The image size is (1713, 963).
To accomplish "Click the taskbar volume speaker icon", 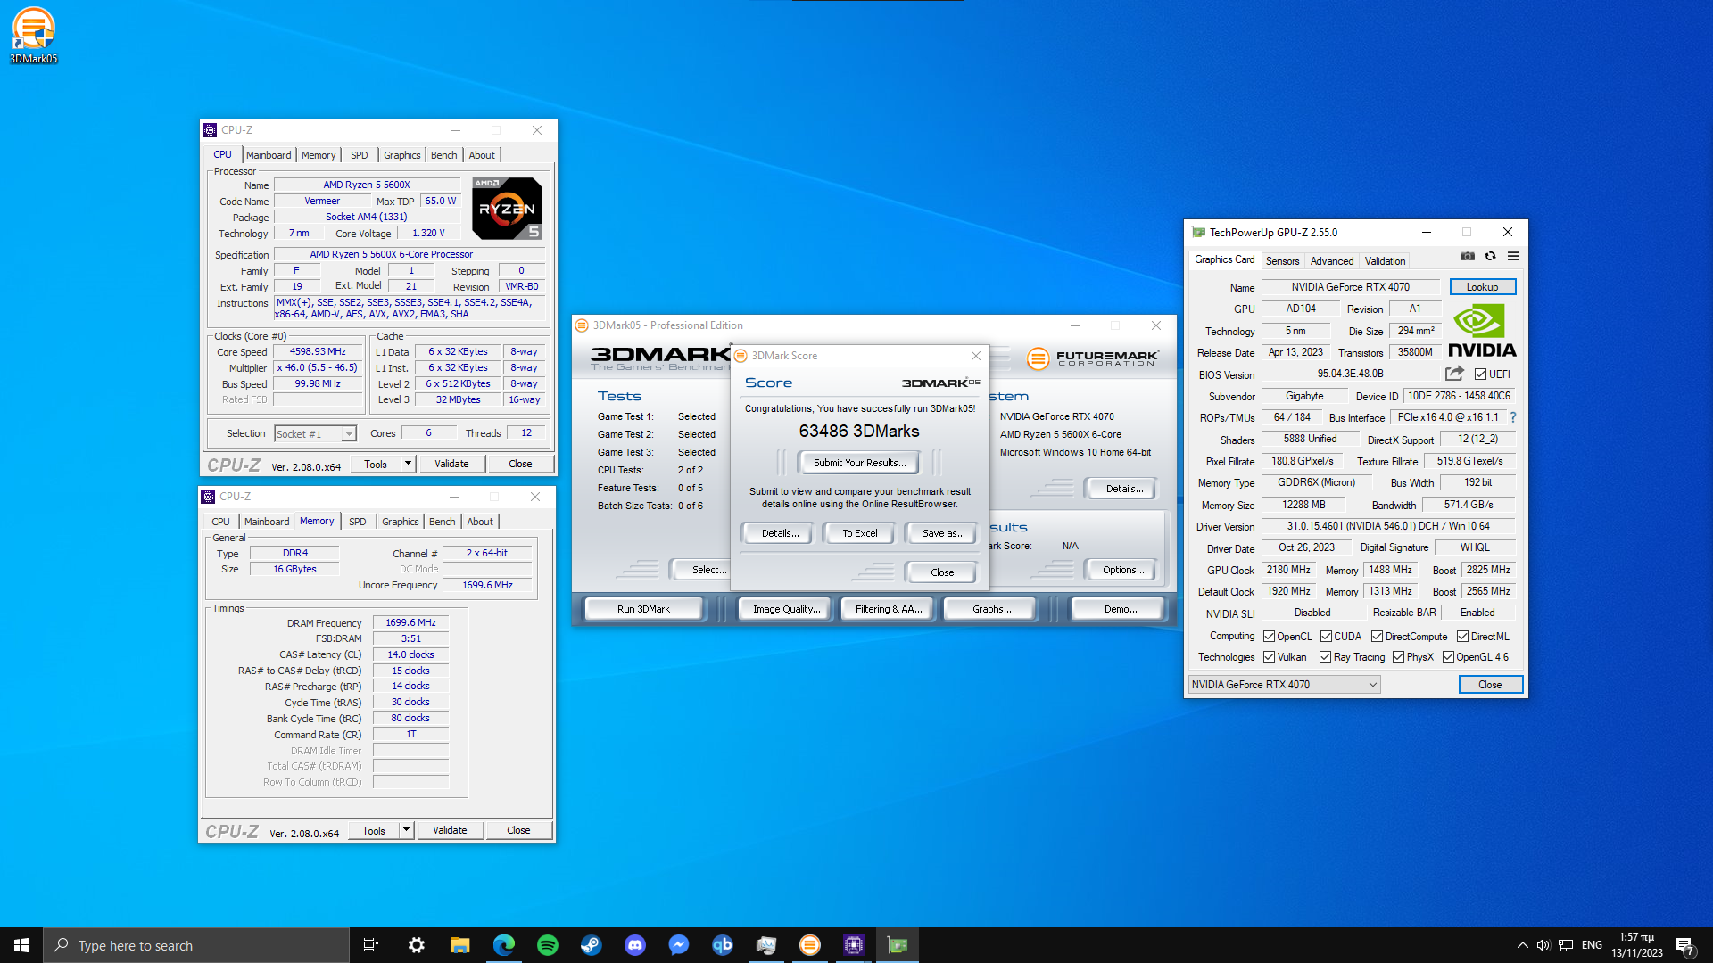I will point(1543,945).
